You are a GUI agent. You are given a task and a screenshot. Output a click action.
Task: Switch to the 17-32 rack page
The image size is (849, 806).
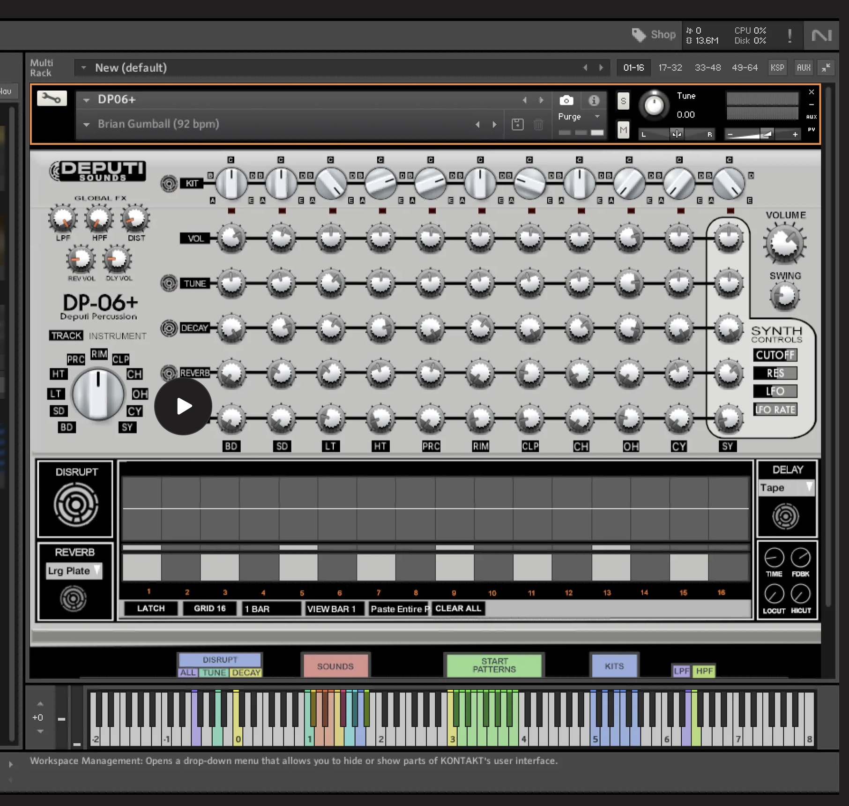[670, 67]
